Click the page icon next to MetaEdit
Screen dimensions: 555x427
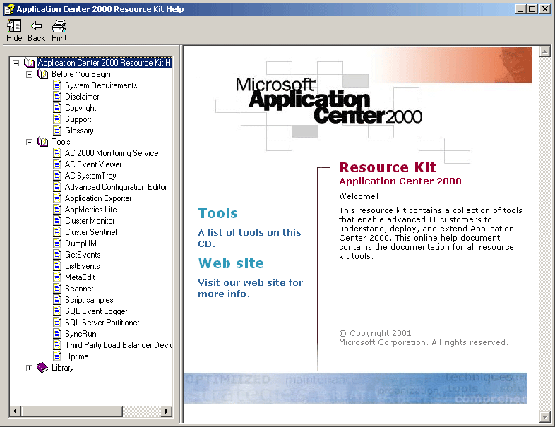point(57,277)
